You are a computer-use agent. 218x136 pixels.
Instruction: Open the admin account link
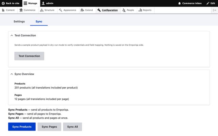coord(50,3)
